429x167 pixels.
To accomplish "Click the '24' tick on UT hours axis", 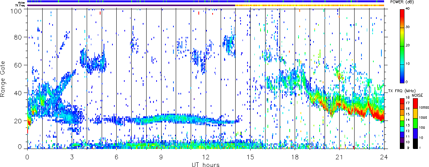I will tap(384, 157).
